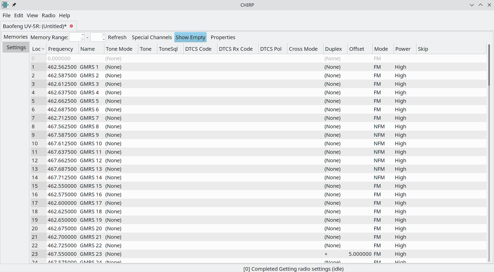Sort by the Loc column header arrow
Screen dimensions: 494x272
coord(43,49)
